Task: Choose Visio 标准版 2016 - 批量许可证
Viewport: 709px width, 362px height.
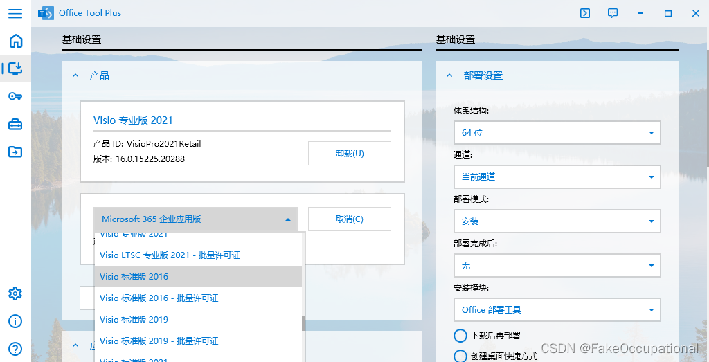Action: 198,298
